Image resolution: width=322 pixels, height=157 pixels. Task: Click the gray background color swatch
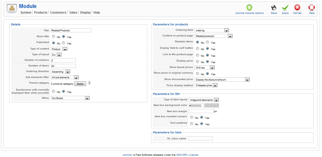pos(212,105)
